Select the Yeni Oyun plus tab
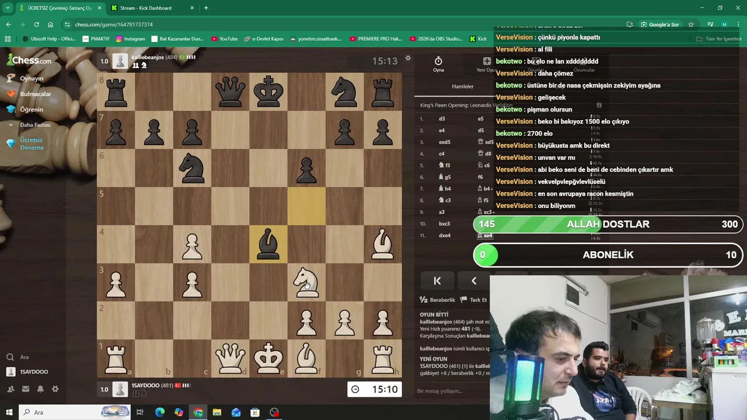 pos(486,64)
